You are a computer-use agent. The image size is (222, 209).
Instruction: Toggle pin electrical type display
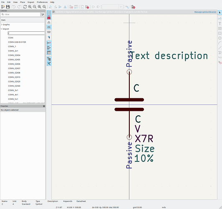(49, 43)
